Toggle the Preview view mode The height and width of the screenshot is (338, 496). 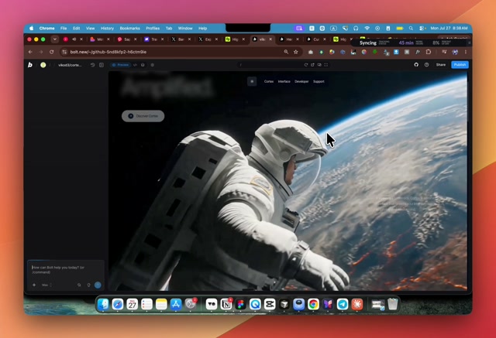click(121, 65)
